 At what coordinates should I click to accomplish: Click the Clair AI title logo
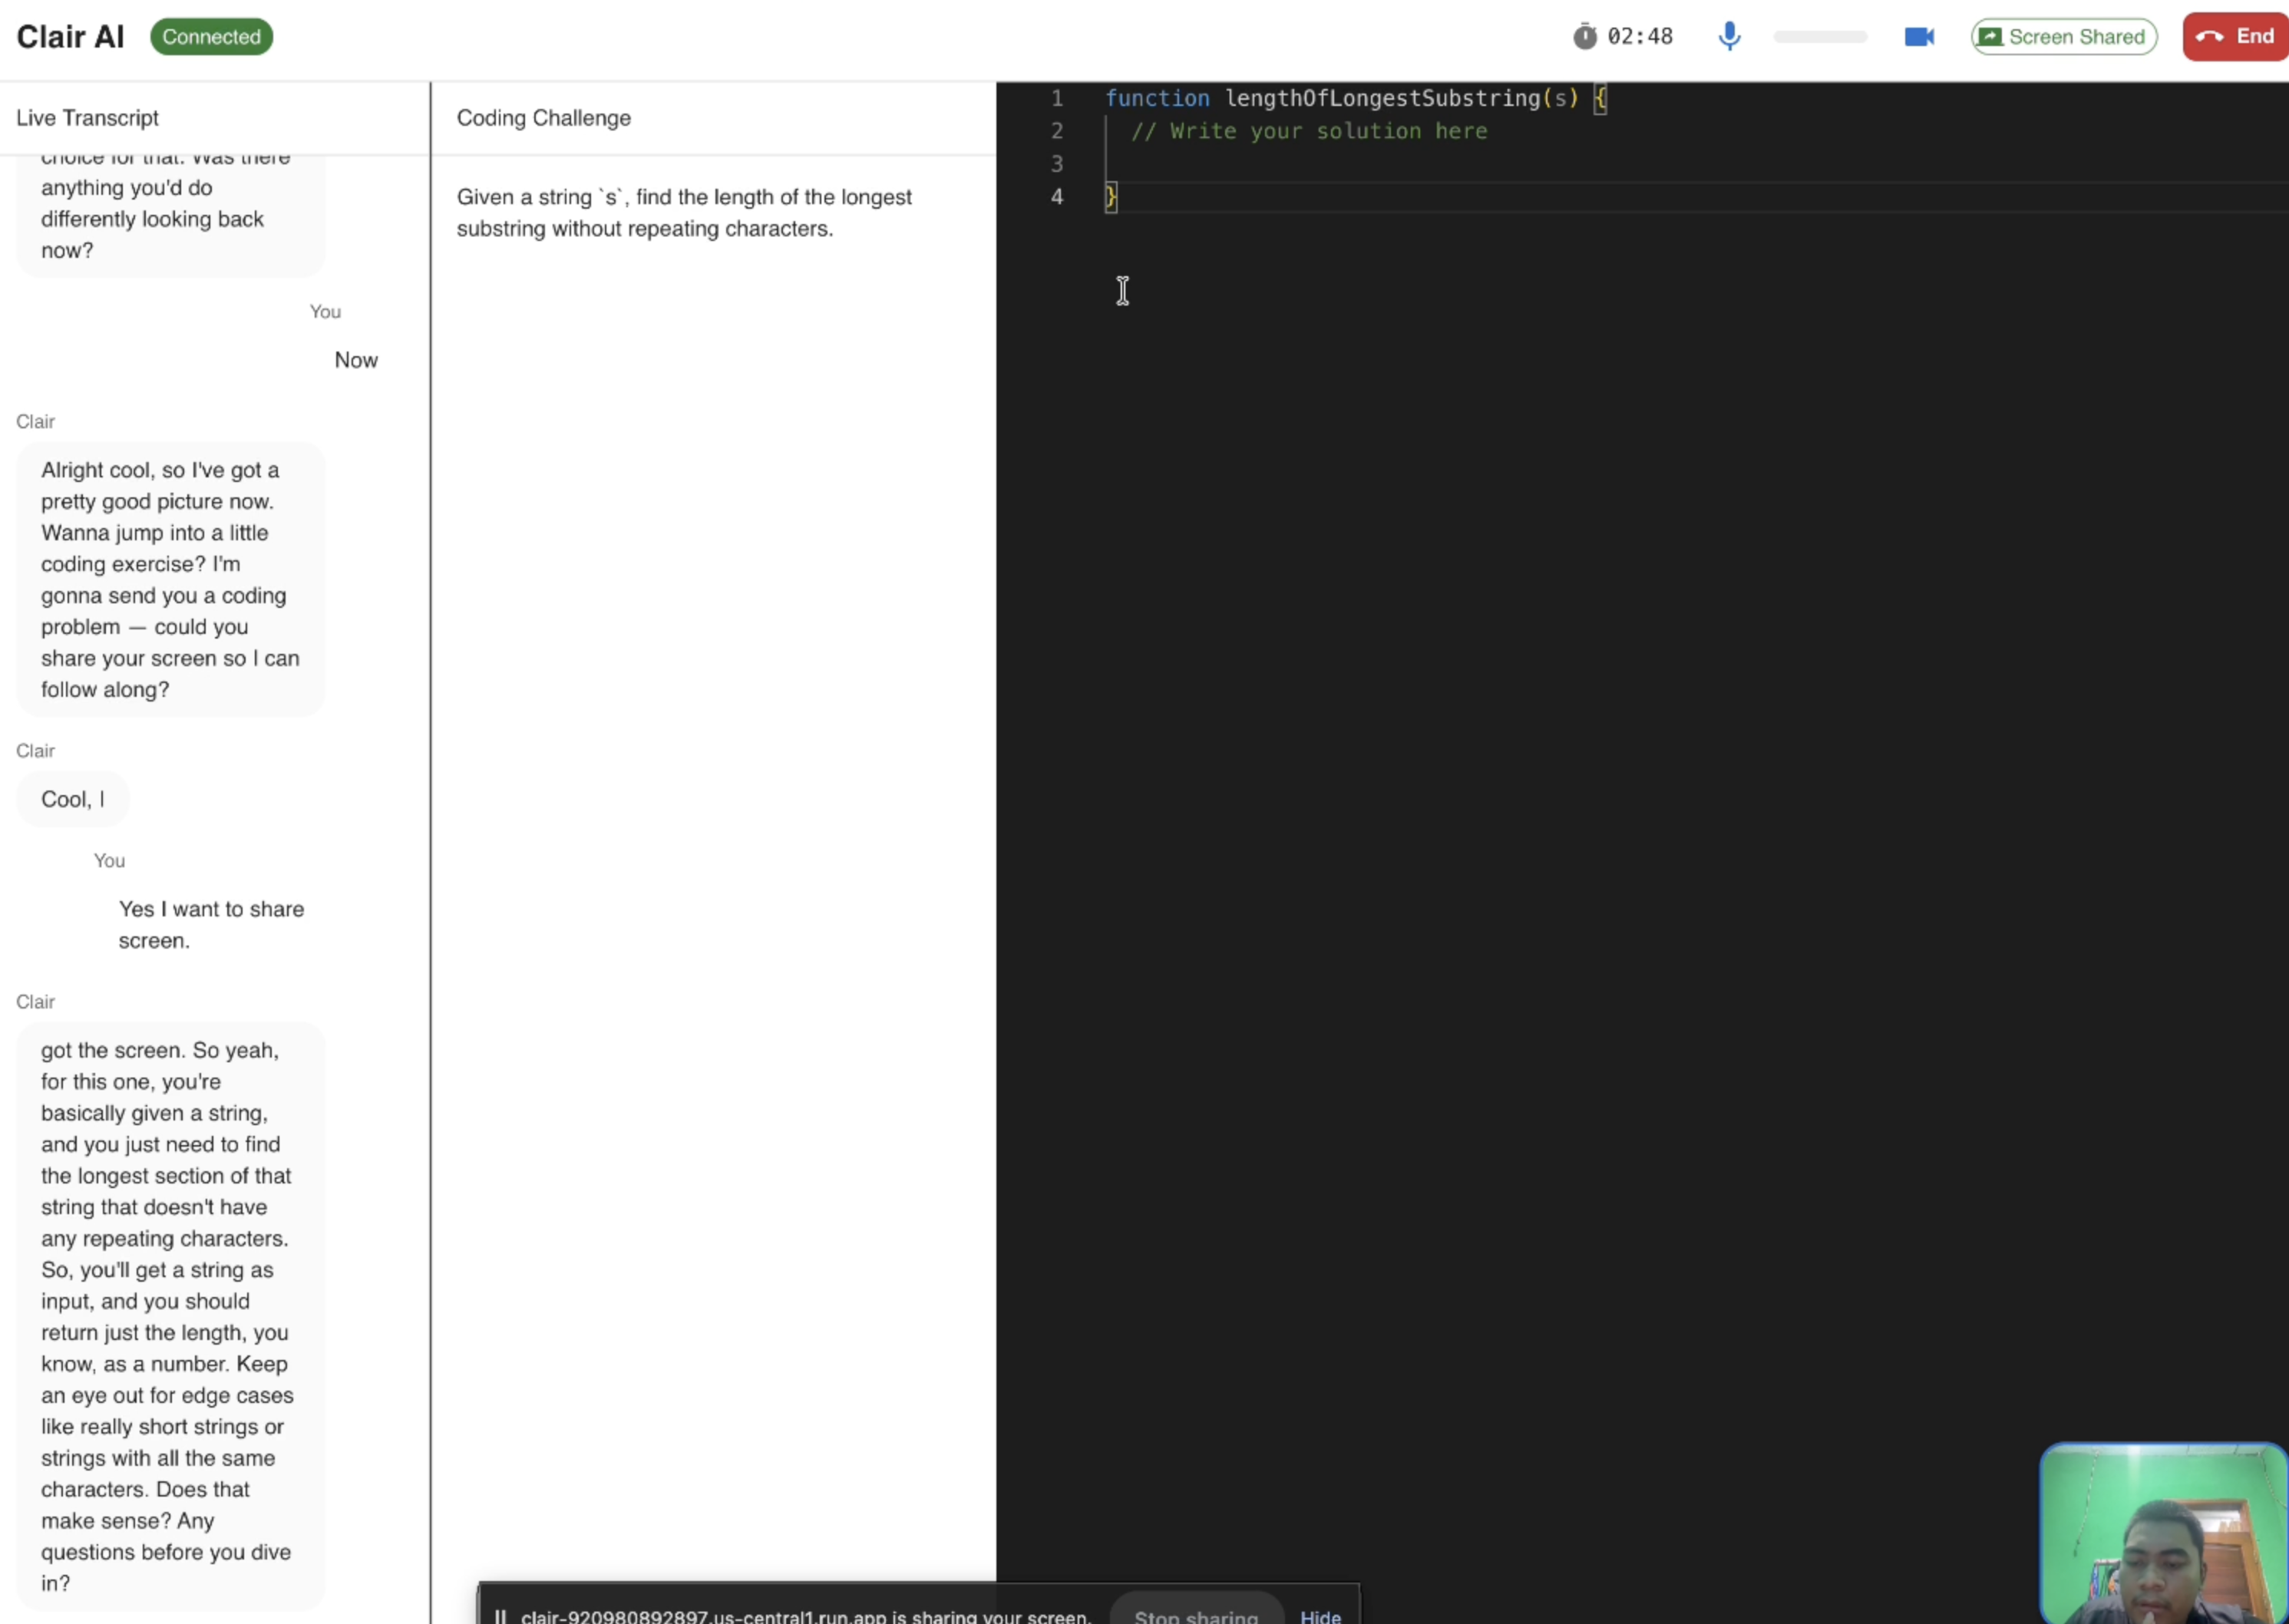pyautogui.click(x=70, y=37)
